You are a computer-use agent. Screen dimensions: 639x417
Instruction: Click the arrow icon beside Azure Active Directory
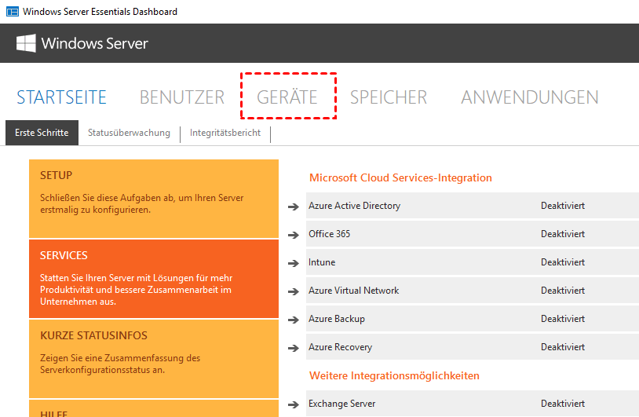[x=294, y=207]
